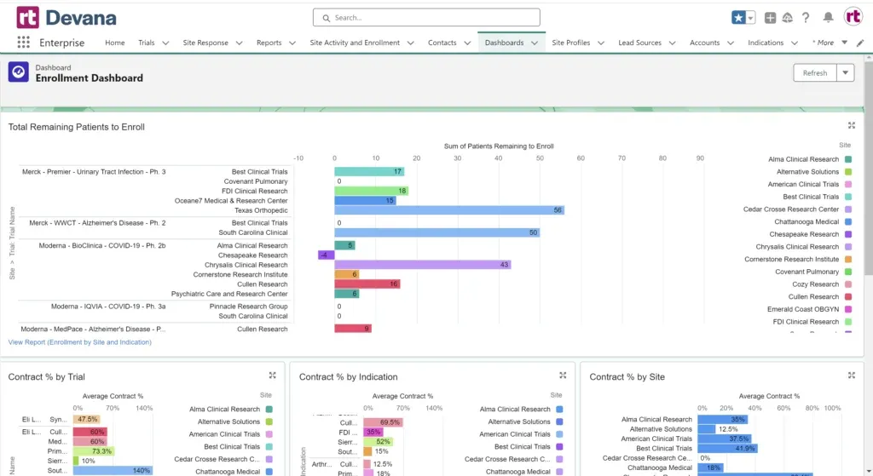Open the Site Activity and Enrollment tab

355,43
